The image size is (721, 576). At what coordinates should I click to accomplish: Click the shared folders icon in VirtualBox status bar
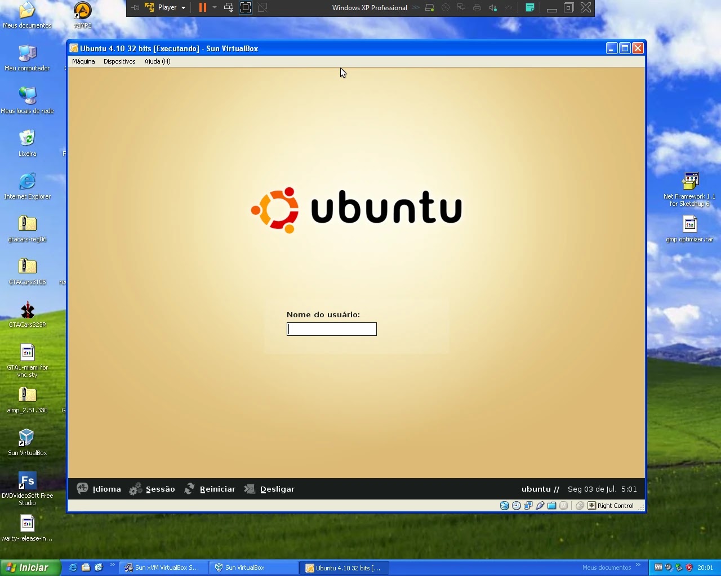pos(552,506)
